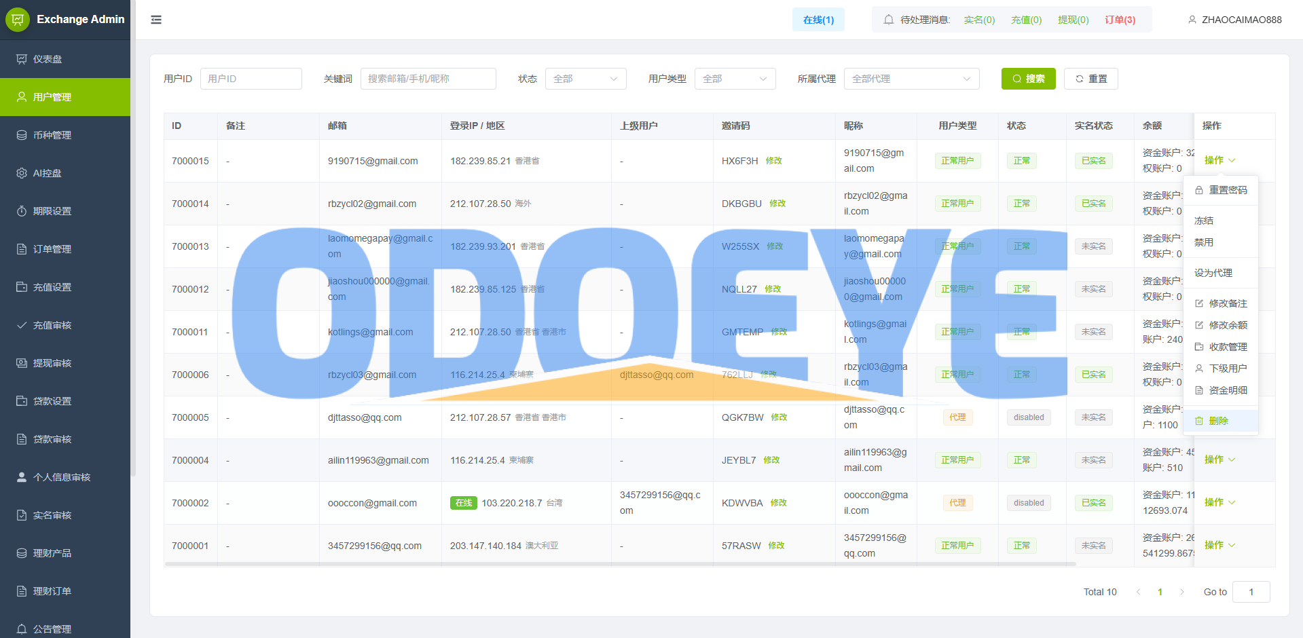Expand the 用户类型 user type dropdown
This screenshot has width=1303, height=638.
pos(735,78)
